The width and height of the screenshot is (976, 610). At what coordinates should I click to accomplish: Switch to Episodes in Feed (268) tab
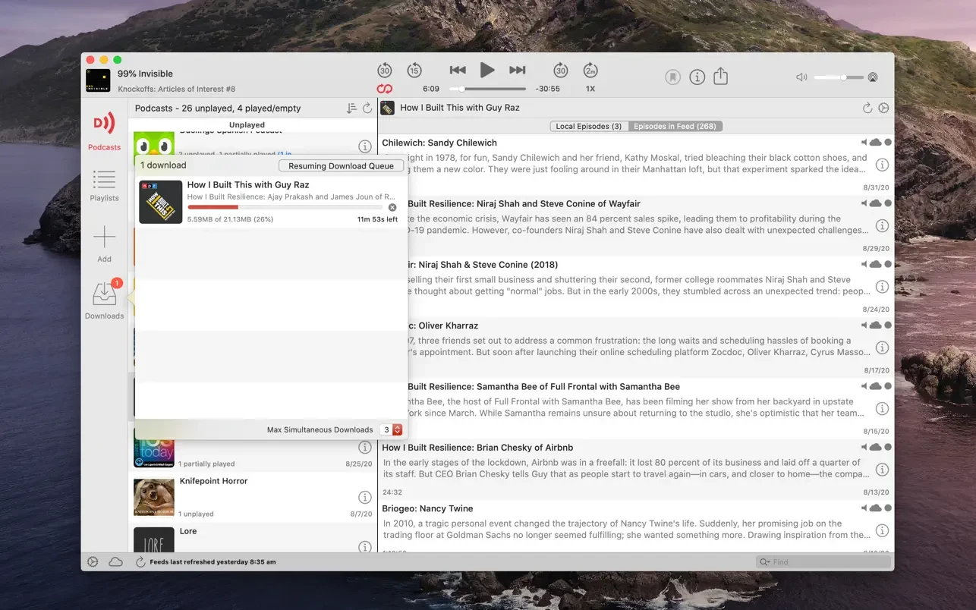(675, 126)
